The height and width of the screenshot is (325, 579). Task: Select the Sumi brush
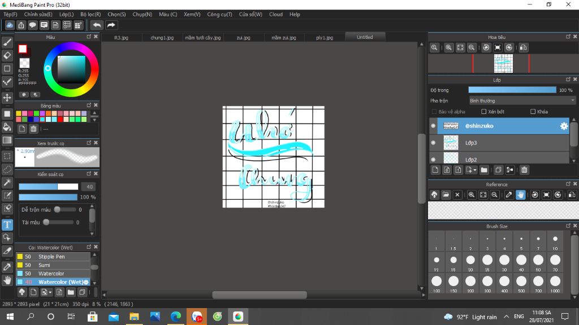click(53, 265)
